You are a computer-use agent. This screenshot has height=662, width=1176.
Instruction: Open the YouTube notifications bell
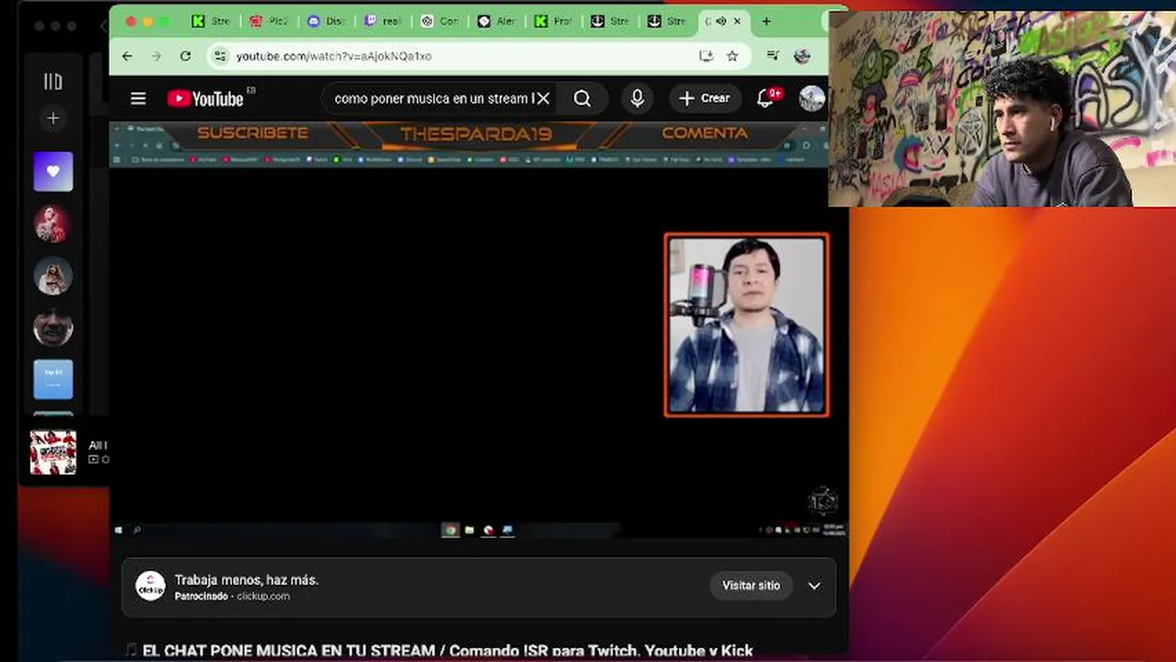click(766, 98)
